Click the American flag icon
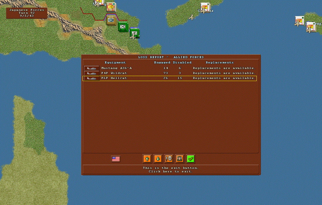Screen dimensions: 322x205 tap(116, 159)
